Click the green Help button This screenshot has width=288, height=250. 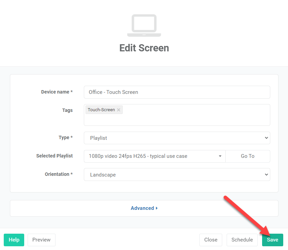(14, 240)
